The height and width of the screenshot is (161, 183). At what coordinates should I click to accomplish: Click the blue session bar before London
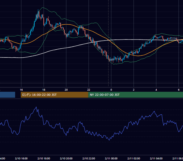(x=8, y=95)
